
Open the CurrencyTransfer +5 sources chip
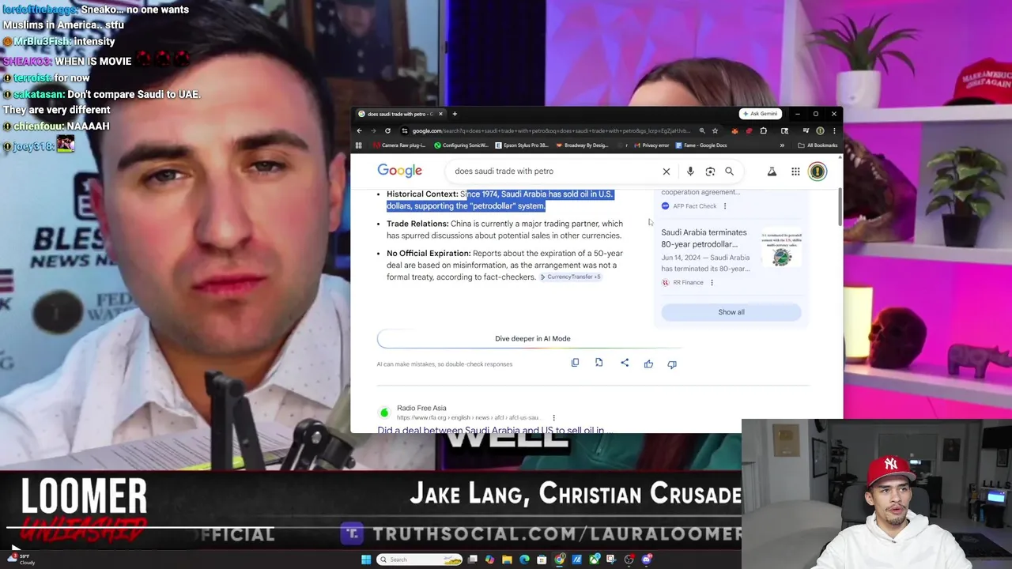point(570,277)
